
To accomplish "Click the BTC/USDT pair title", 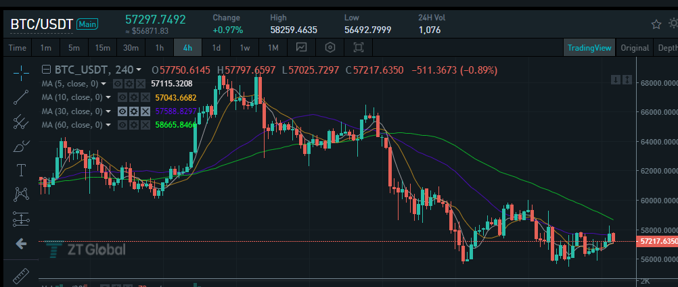I will point(41,24).
